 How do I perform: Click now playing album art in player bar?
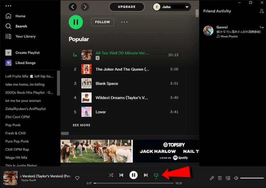[10, 178]
